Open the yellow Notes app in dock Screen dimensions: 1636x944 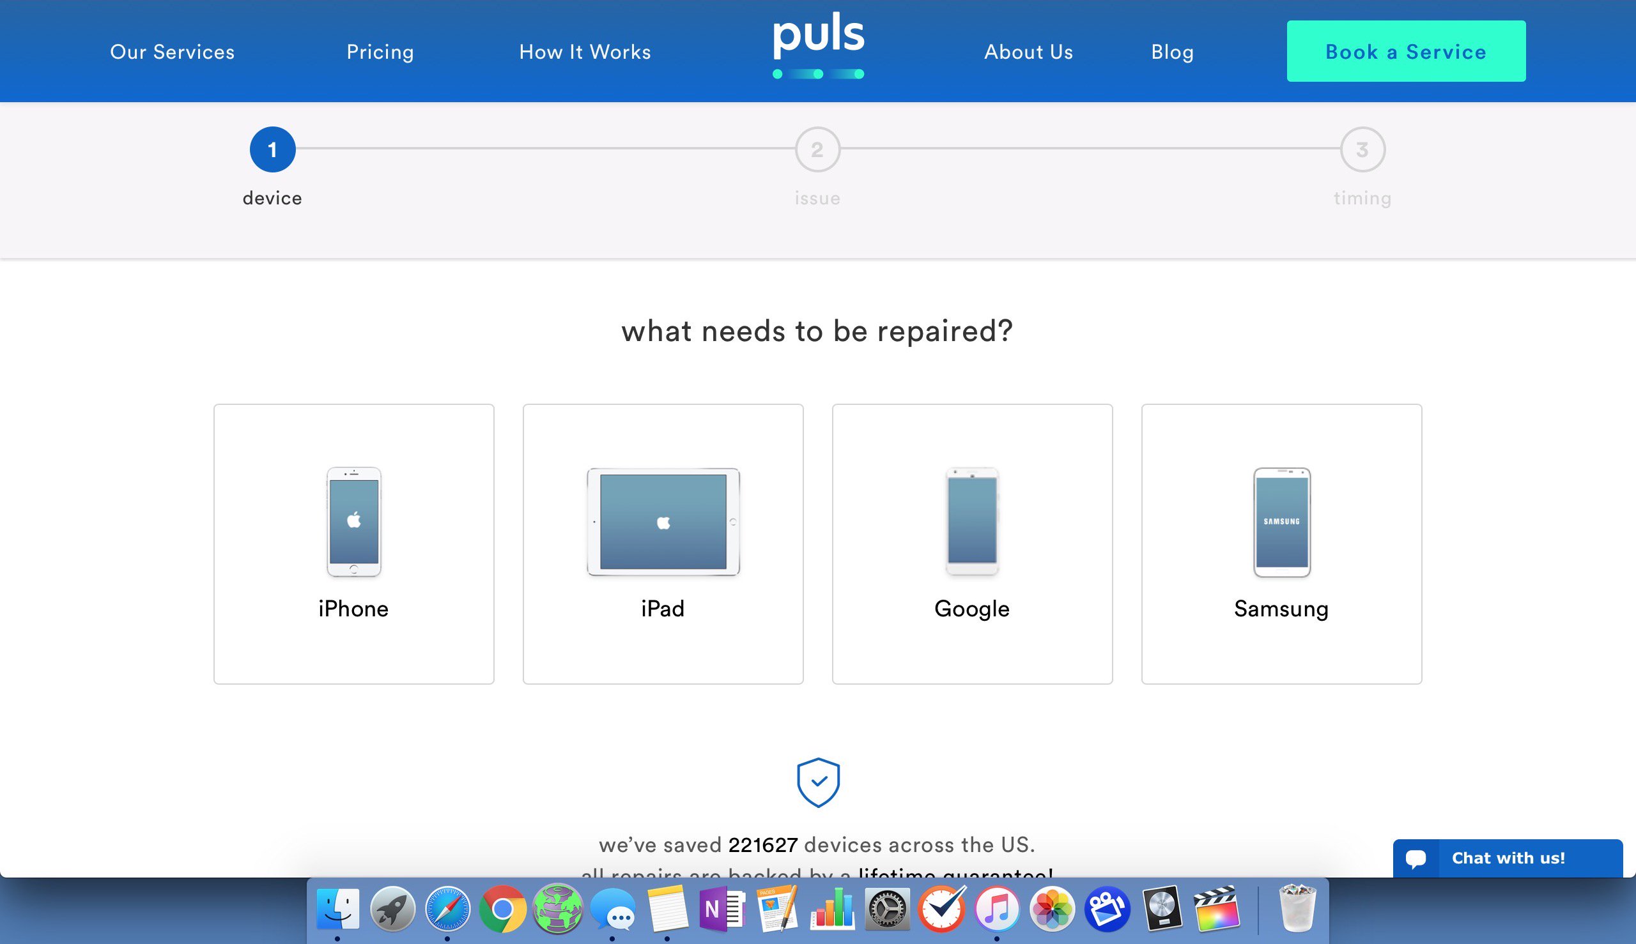tap(668, 908)
